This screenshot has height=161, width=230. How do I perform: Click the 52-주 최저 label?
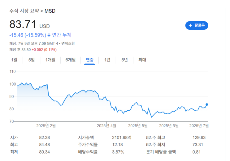coord(156,145)
